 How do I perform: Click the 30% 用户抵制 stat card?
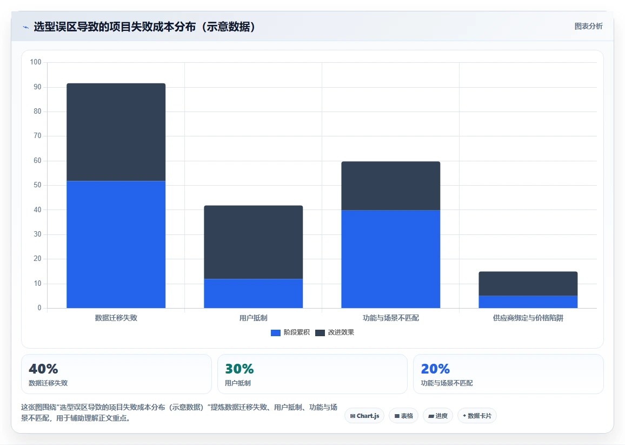(x=312, y=374)
